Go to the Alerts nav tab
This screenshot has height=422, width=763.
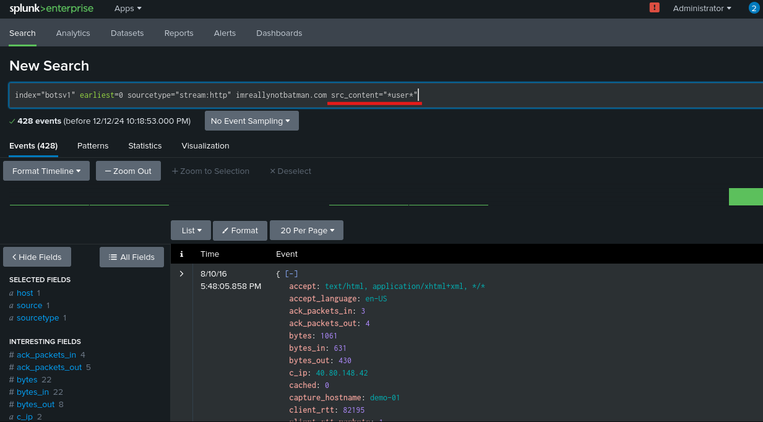[x=225, y=33]
